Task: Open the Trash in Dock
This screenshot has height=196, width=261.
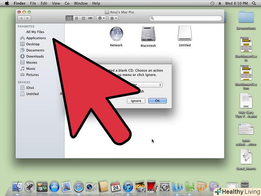Action: (245, 185)
